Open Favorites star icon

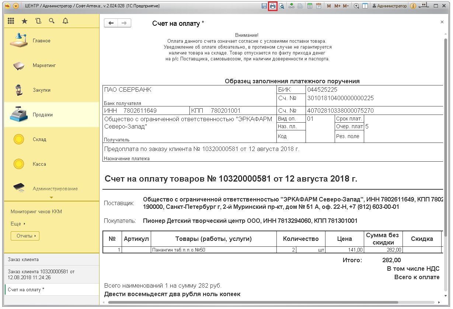pyautogui.click(x=24, y=21)
